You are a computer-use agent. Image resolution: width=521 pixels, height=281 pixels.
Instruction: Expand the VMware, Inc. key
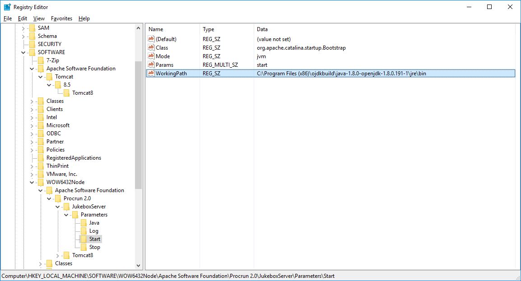pos(32,174)
